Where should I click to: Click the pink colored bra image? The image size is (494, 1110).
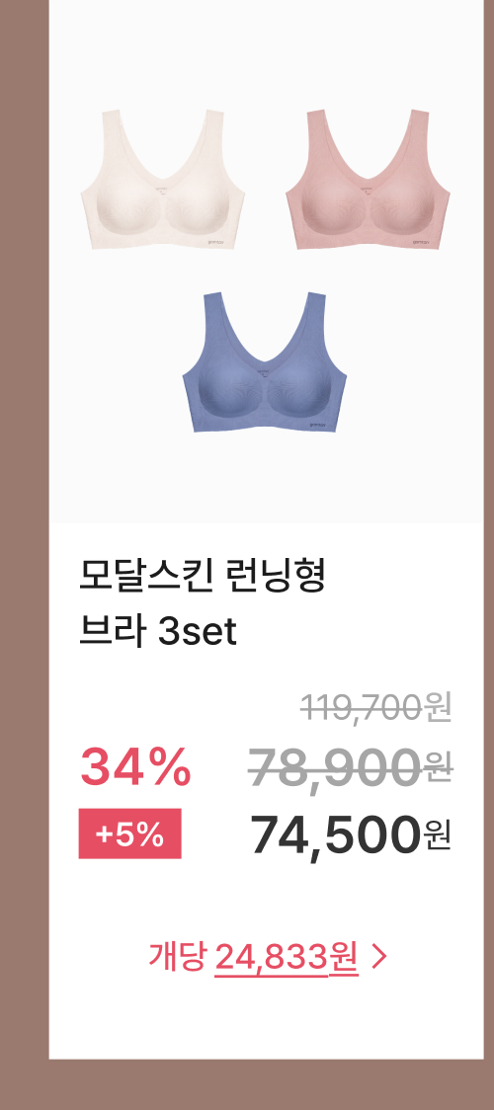pos(368,180)
